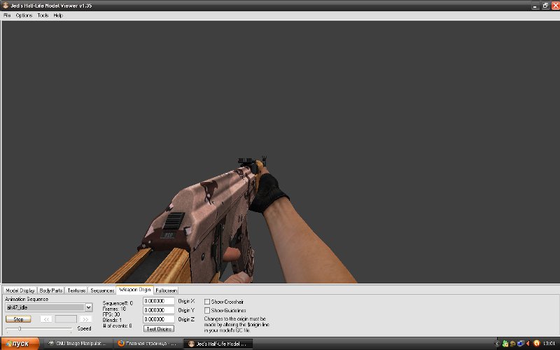Image resolution: width=560 pixels, height=350 pixels.
Task: Open the volume speaker tray icon
Action: click(528, 344)
